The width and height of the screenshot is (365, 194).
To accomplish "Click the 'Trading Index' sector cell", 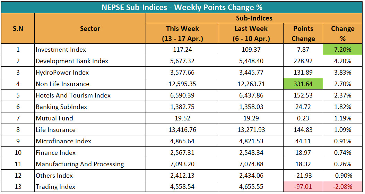I will (55, 187).
